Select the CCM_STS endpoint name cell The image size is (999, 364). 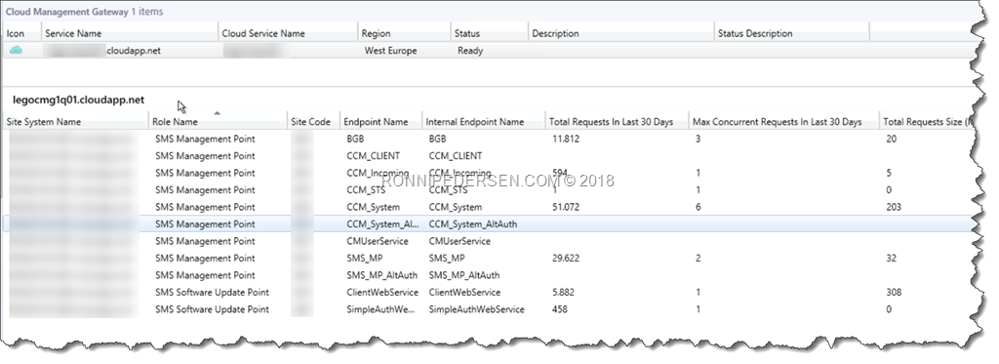click(366, 190)
